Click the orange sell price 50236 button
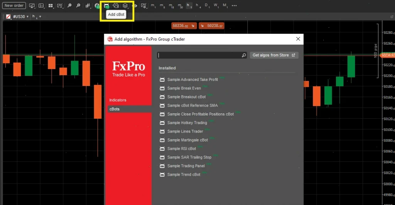The width and height of the screenshot is (395, 205). pos(184,26)
